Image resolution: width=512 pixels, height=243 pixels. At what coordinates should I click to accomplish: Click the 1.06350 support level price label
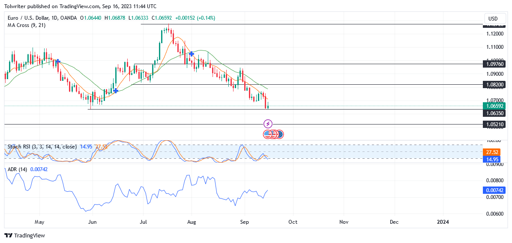pos(494,113)
